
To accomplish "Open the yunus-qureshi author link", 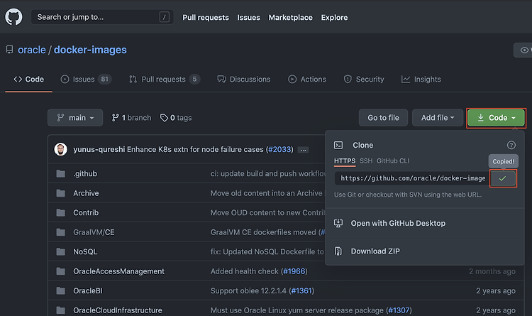I will tap(99, 149).
